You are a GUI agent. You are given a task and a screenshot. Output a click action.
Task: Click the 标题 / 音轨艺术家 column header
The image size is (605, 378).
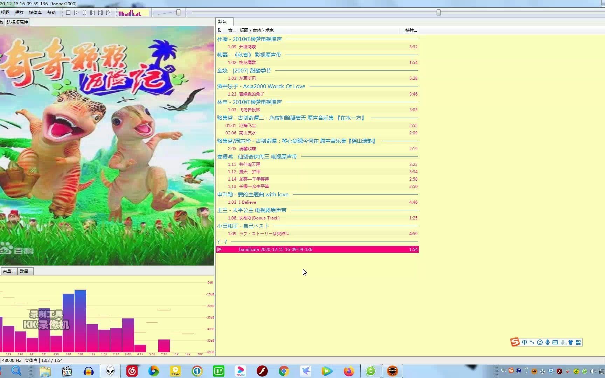pyautogui.click(x=257, y=30)
